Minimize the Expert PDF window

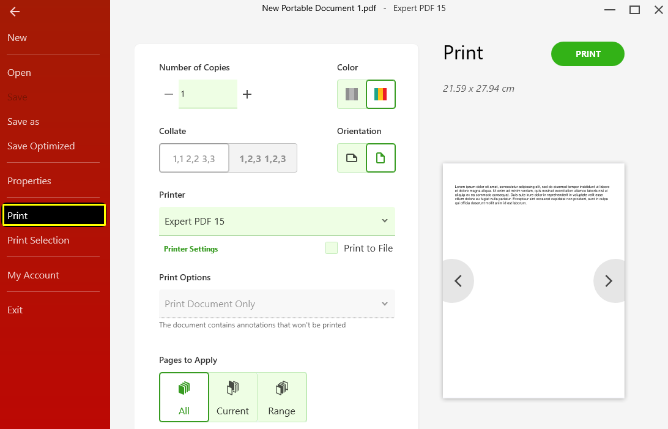[610, 10]
